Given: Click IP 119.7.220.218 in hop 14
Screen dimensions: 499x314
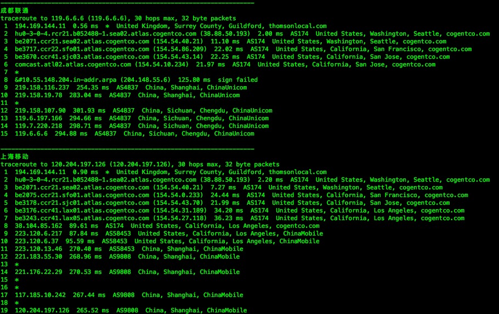Looking at the screenshot, I should click(x=38, y=126).
